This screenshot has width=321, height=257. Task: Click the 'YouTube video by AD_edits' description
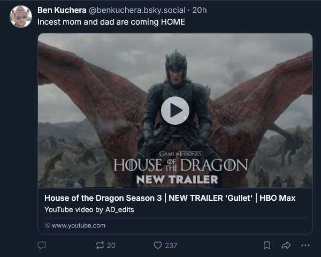[89, 209]
